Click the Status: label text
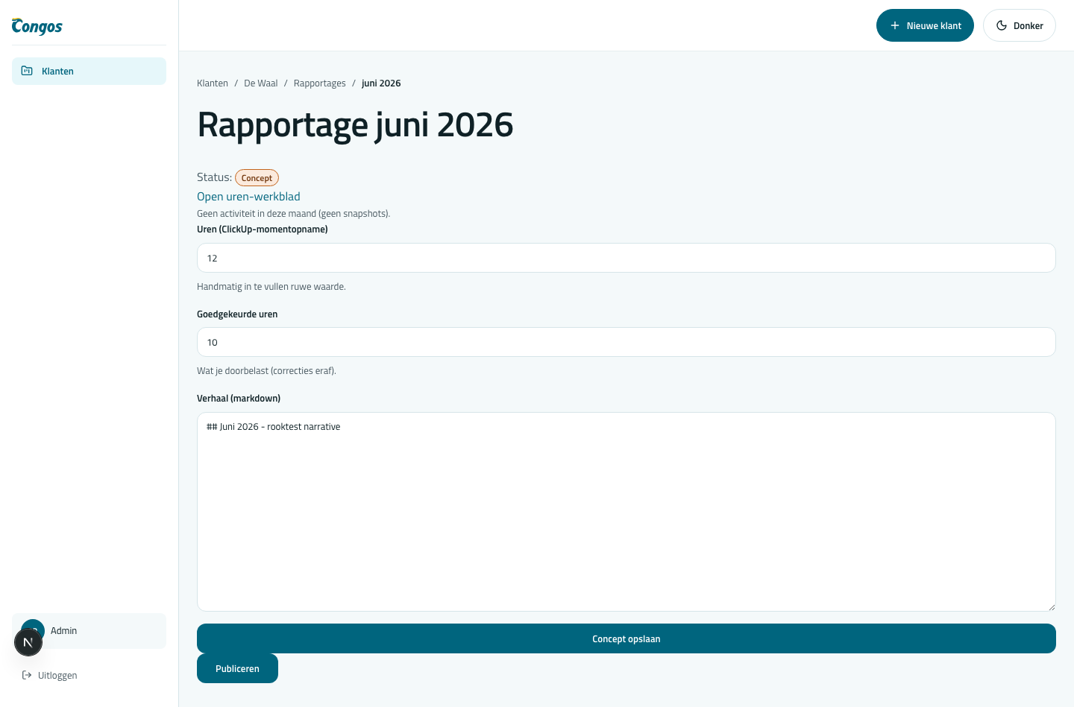 214,177
